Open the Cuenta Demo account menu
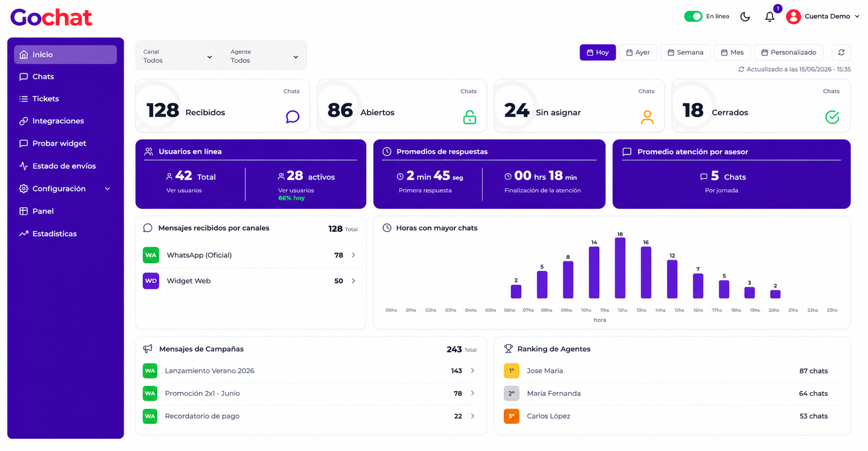 coord(823,16)
